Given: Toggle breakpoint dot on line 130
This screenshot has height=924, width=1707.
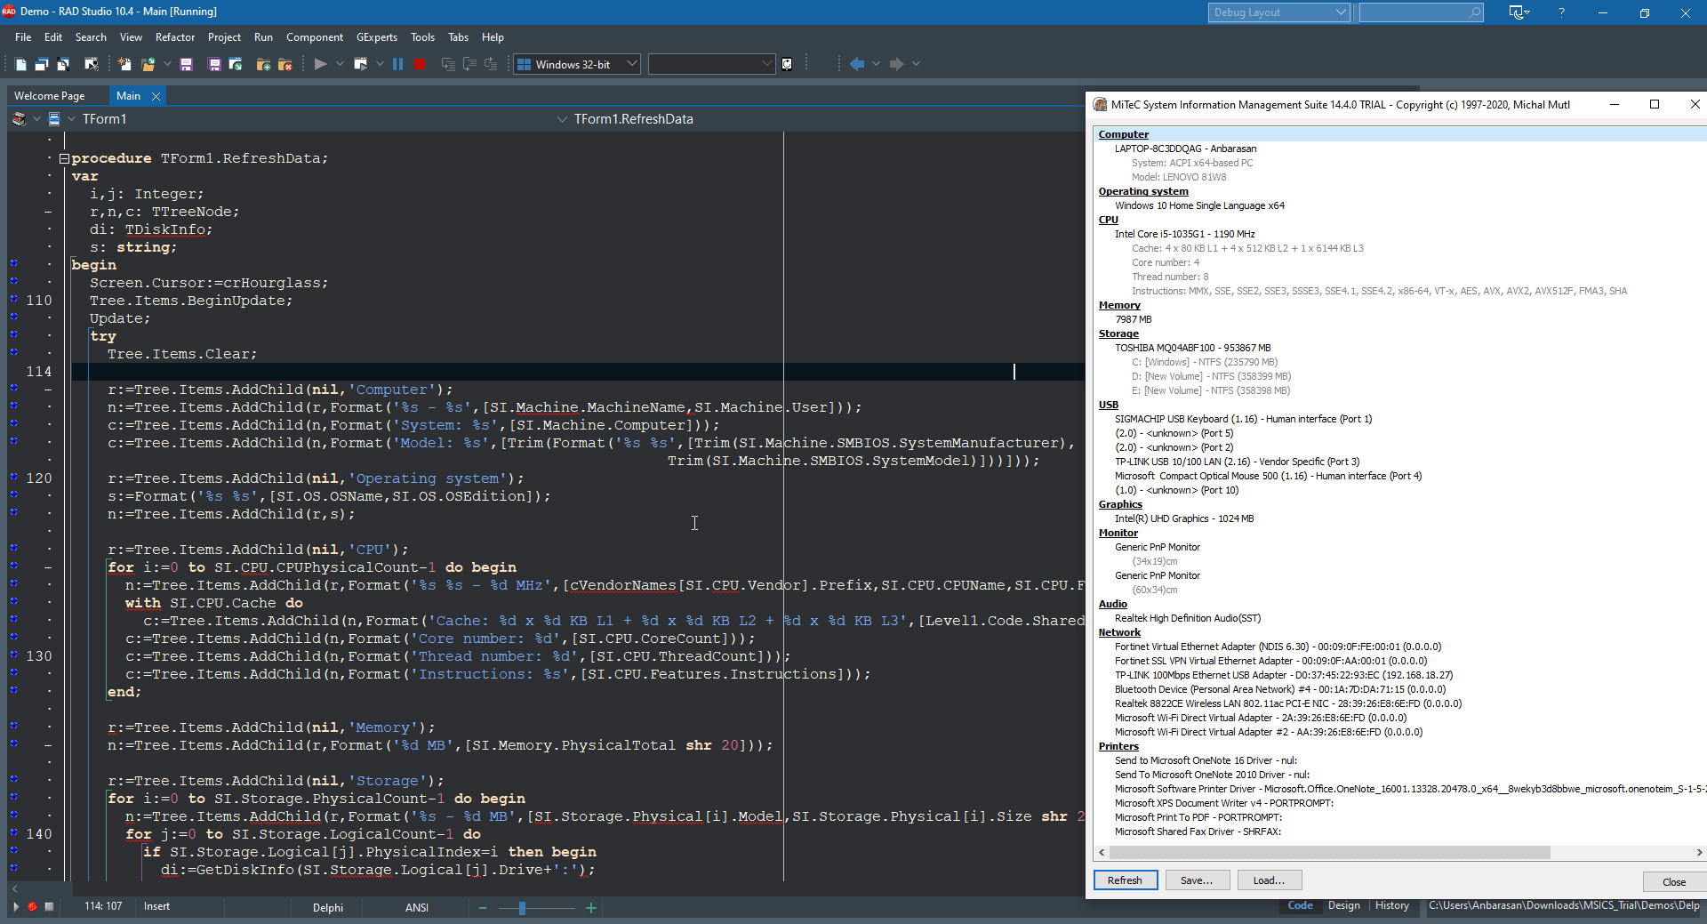Looking at the screenshot, I should (13, 655).
